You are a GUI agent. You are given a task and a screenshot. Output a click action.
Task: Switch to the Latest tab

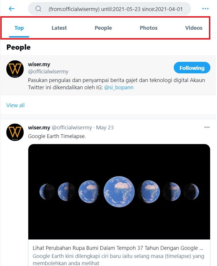click(x=59, y=28)
